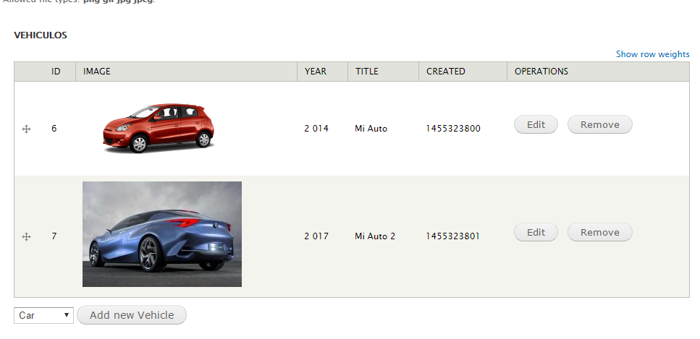The height and width of the screenshot is (339, 700).
Task: Click the ID column header
Action: 56,72
